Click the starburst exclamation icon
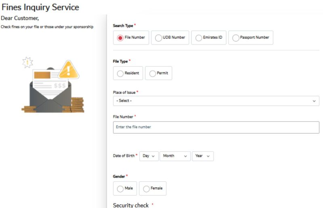This screenshot has height=208, width=323. [x=27, y=62]
